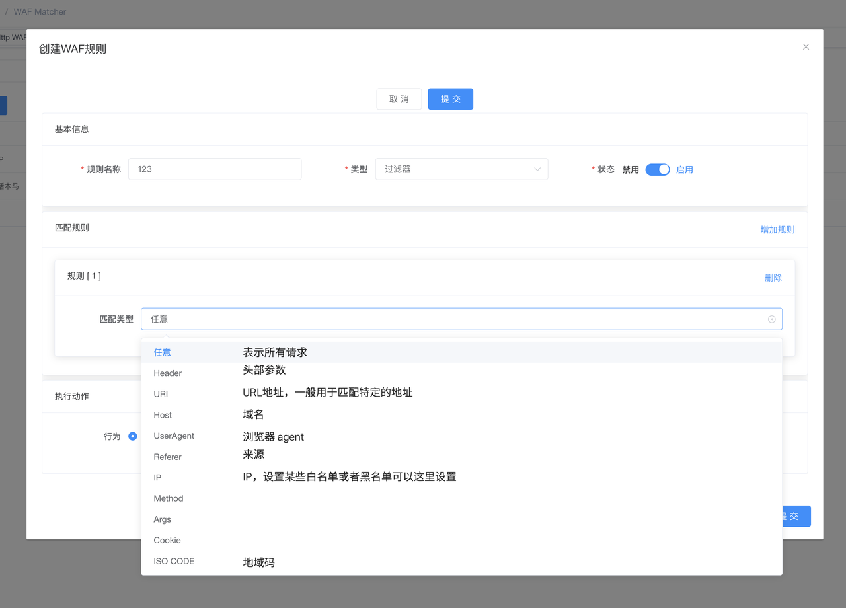
Task: Select URI match type option
Action: (x=161, y=394)
